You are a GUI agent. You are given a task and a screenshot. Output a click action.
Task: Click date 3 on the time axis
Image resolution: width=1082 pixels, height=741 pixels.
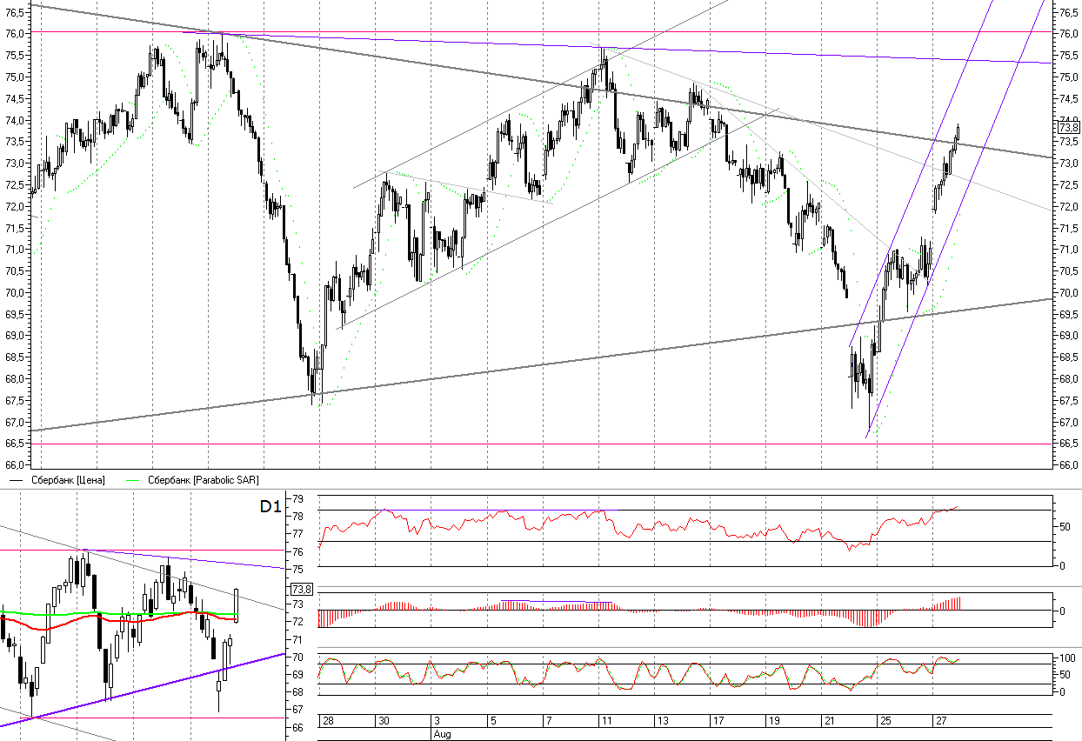click(x=437, y=722)
